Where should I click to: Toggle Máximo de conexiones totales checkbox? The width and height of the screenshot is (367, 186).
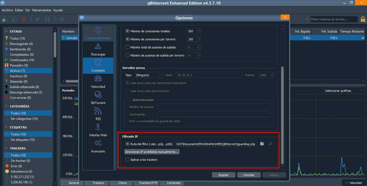point(128,31)
